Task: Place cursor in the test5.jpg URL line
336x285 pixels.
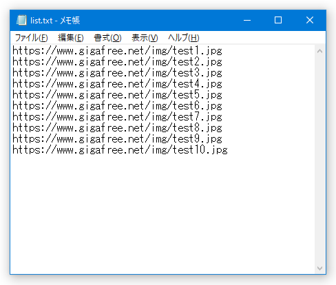Action: 117,95
